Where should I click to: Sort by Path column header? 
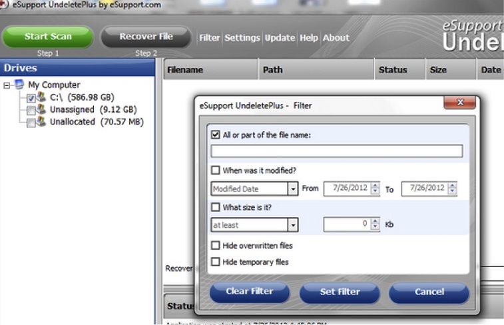[317, 69]
